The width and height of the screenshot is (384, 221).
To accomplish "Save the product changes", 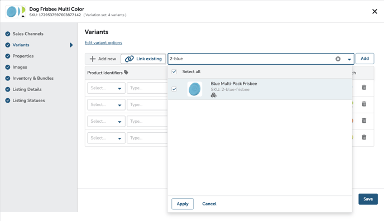I will (x=368, y=199).
